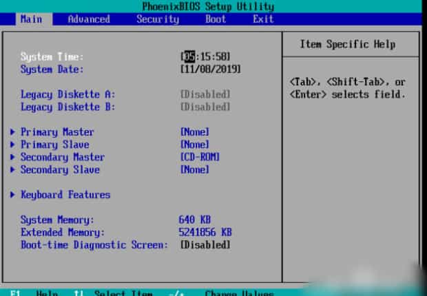The image size is (427, 296).
Task: Expand the Secondary Master arrow
Action: tap(12, 157)
